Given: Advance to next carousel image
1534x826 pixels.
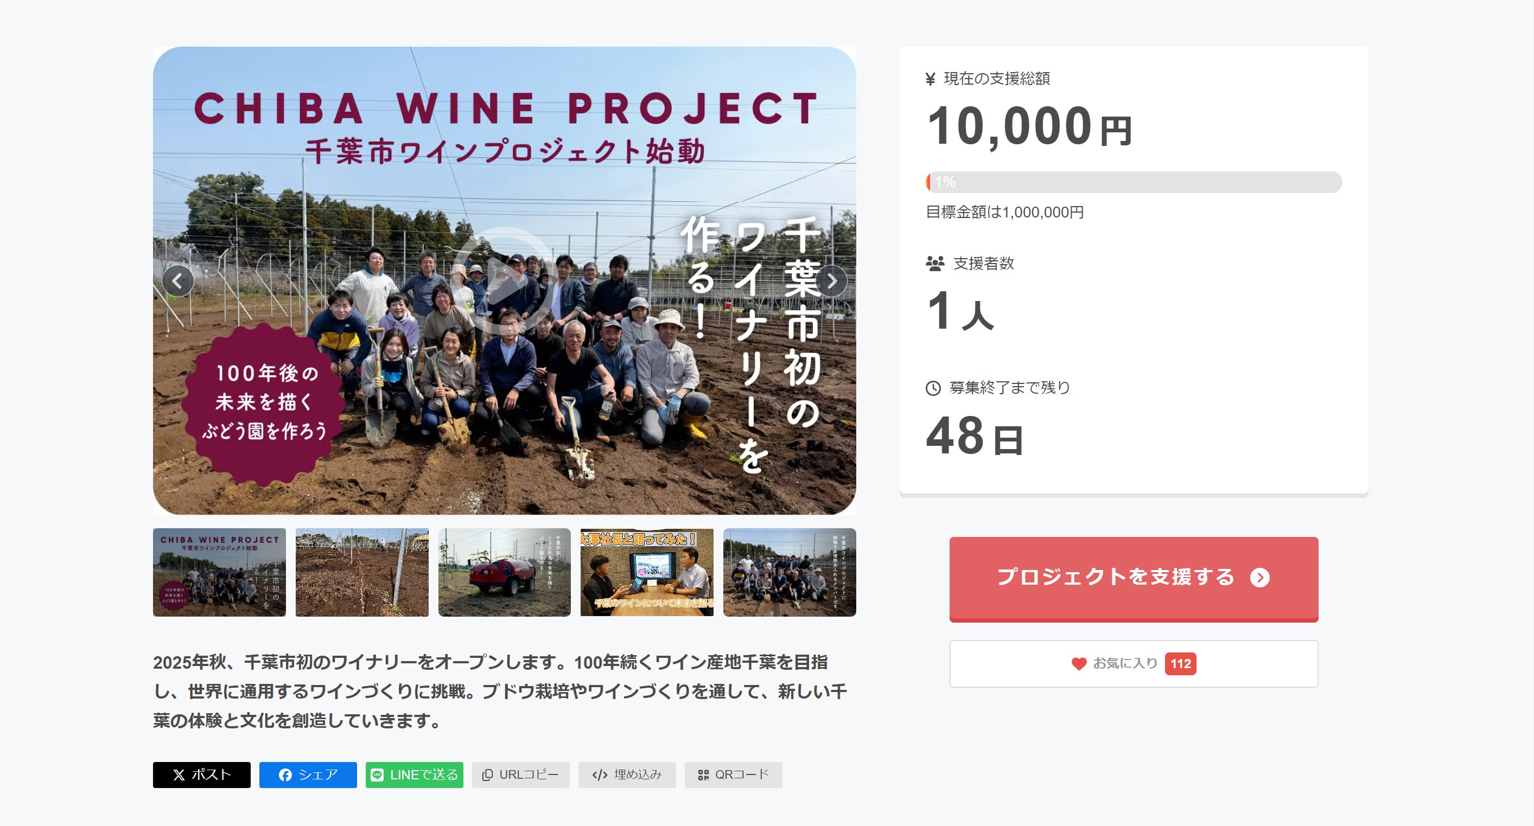Looking at the screenshot, I should (x=831, y=281).
